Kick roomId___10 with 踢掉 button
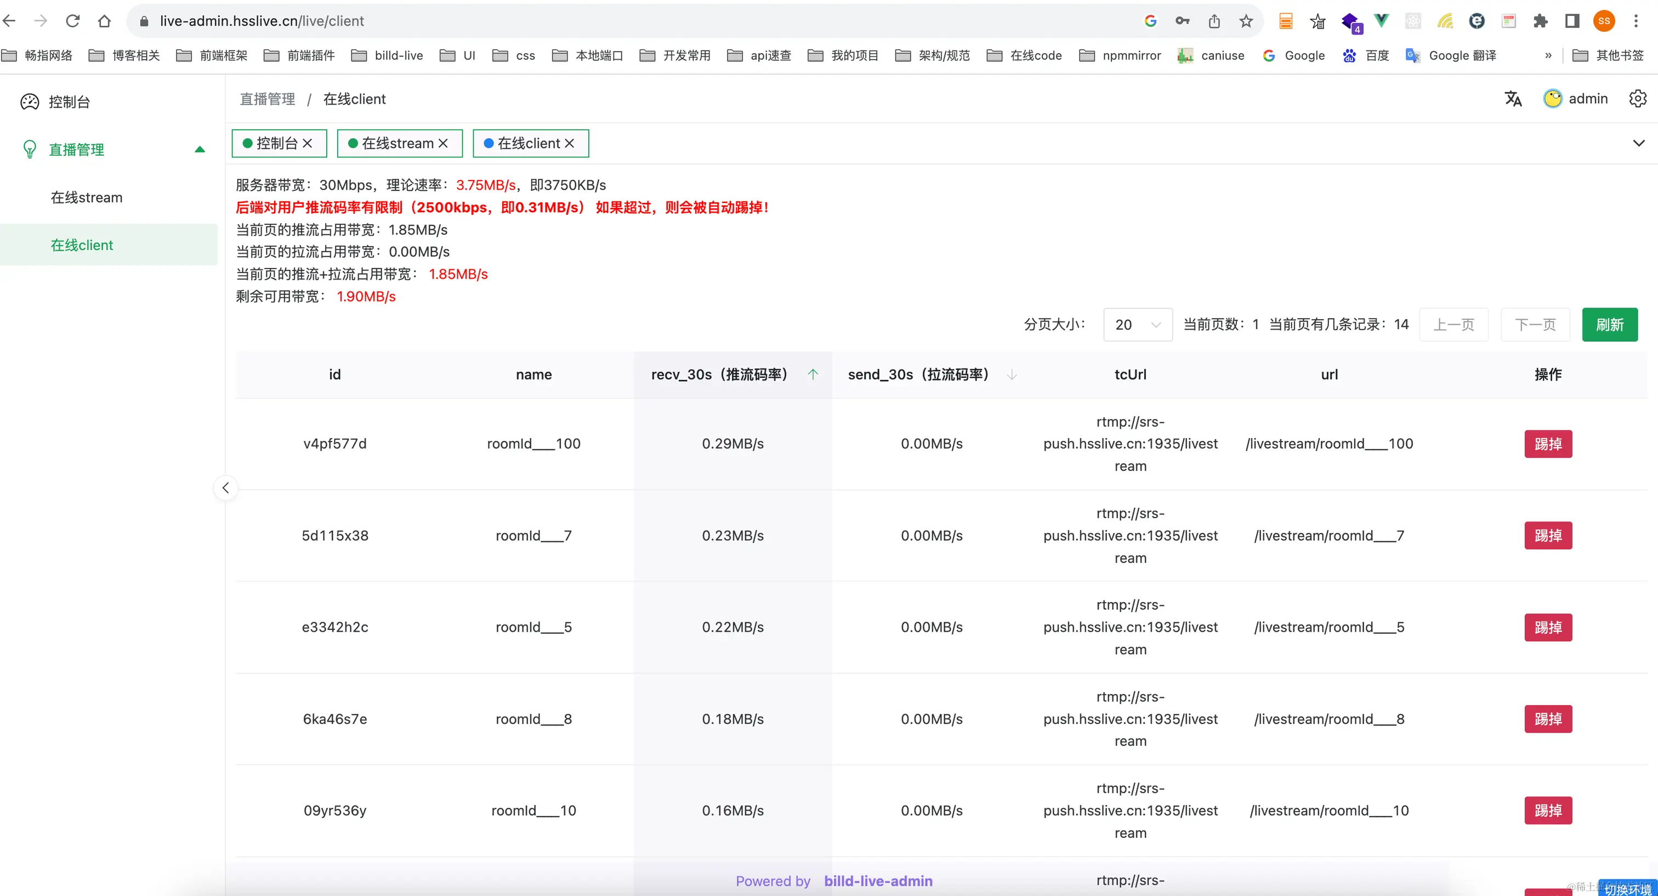 pyautogui.click(x=1548, y=810)
